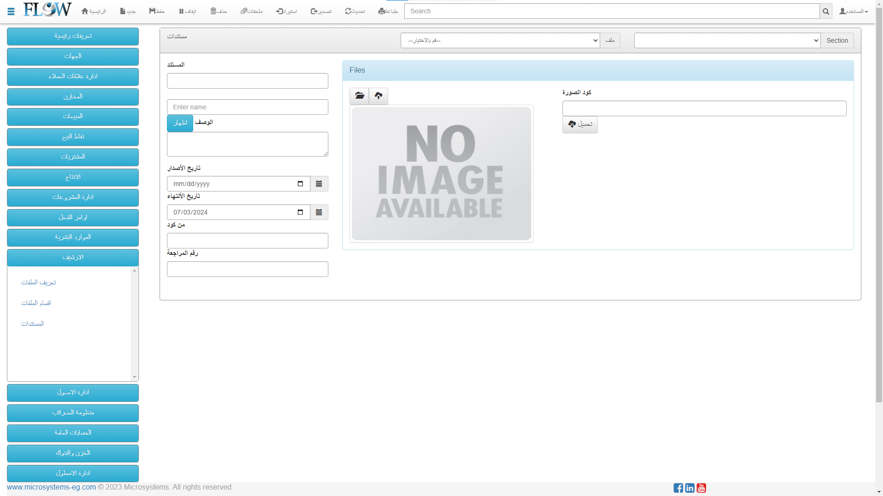Expand the المبيعات sidebar menu
Screen dimensions: 883x496
pos(73,116)
